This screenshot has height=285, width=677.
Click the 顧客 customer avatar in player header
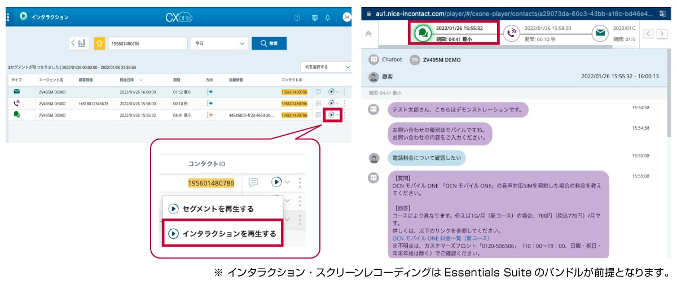point(373,77)
